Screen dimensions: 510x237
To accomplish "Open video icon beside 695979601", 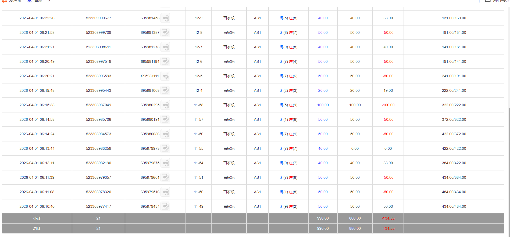I will point(165,178).
